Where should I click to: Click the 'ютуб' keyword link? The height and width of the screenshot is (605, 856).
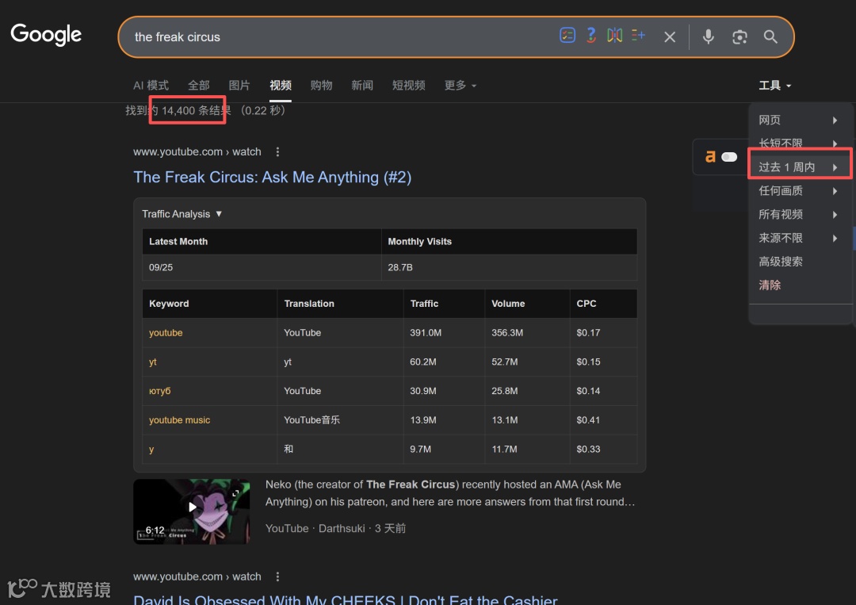[x=160, y=391]
